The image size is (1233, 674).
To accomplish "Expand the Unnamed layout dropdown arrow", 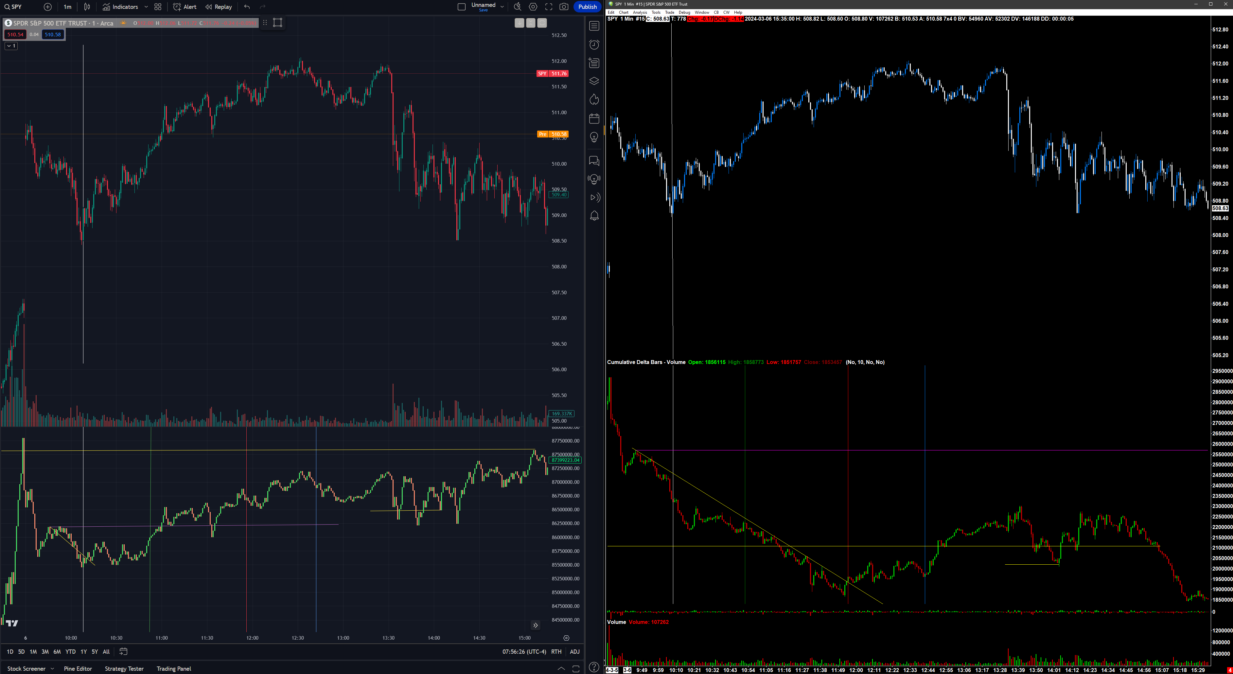I will pos(502,7).
